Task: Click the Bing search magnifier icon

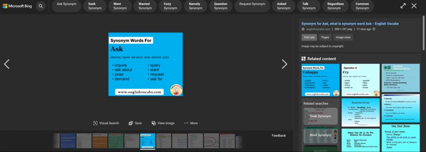Action: [40, 6]
